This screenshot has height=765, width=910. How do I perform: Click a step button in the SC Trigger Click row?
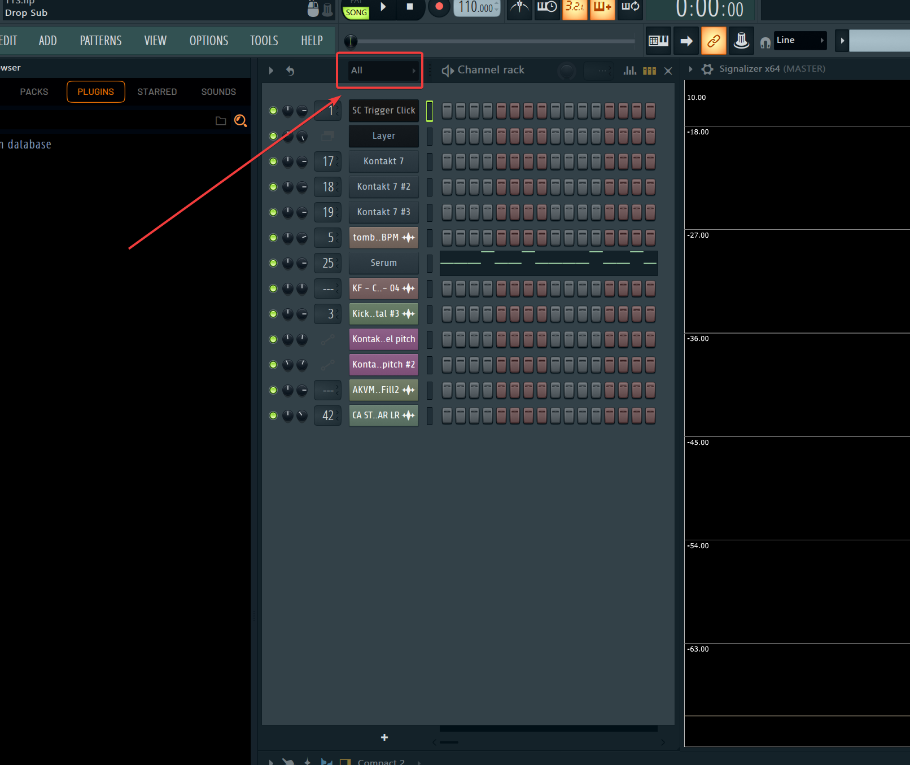click(x=447, y=110)
